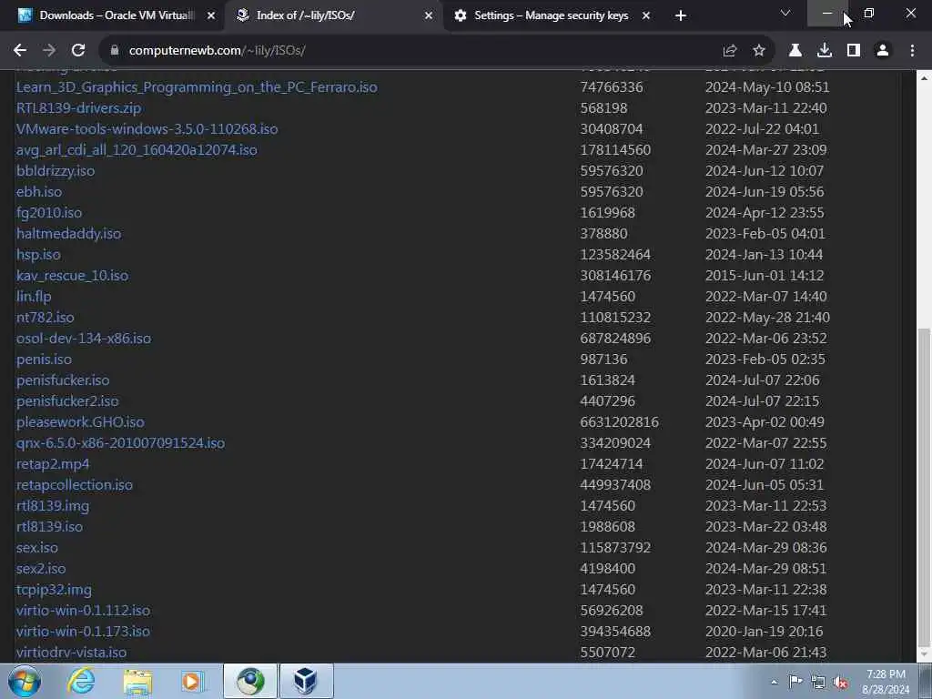Open the VirtualBox taskbar button
Image resolution: width=932 pixels, height=699 pixels.
(x=306, y=681)
